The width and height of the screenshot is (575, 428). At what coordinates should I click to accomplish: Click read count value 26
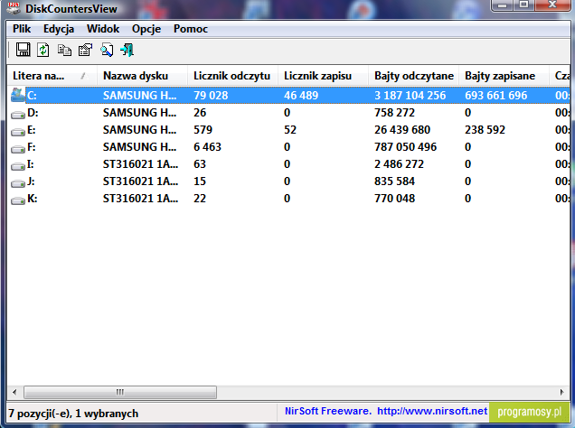(x=200, y=113)
